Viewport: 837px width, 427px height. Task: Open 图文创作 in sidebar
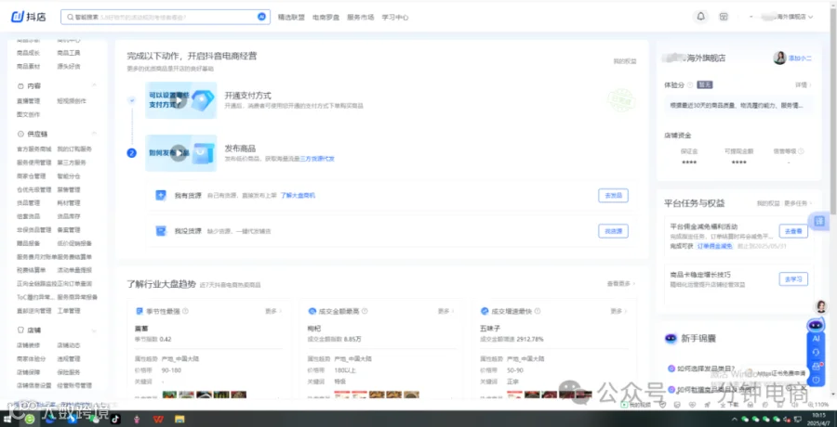[28, 114]
